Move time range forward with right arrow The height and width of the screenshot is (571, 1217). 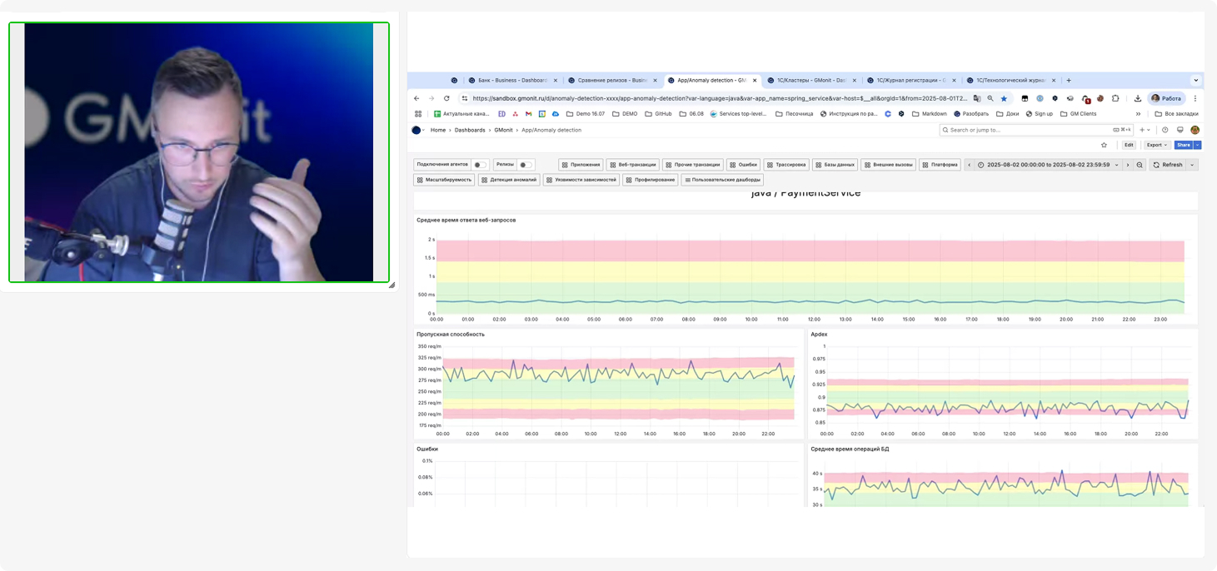point(1128,165)
